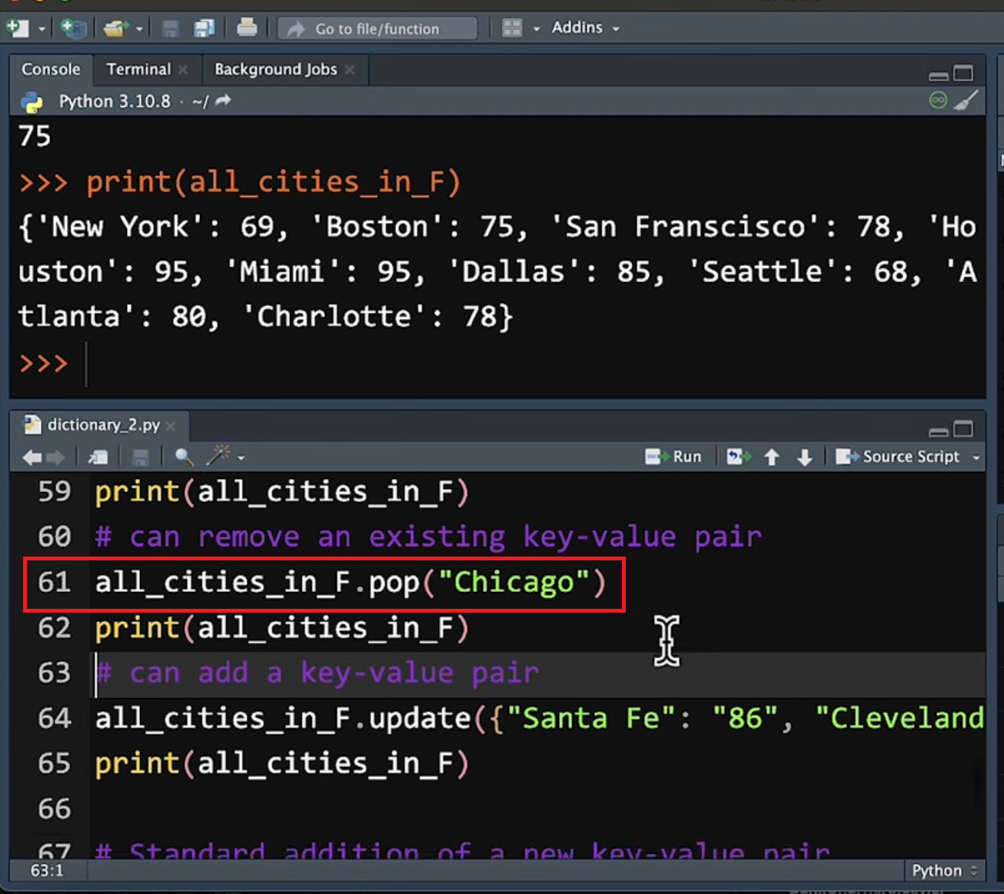Open the Source Script dropdown arrow
The width and height of the screenshot is (1004, 894).
point(976,457)
